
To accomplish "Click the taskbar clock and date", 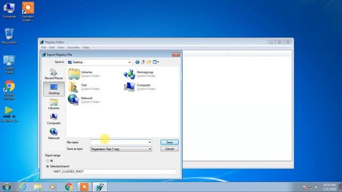I will pyautogui.click(x=329, y=187).
